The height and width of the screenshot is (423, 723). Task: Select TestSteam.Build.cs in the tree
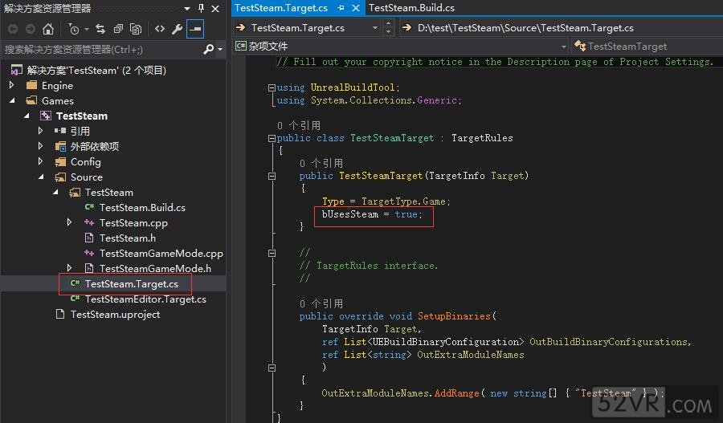pos(142,207)
